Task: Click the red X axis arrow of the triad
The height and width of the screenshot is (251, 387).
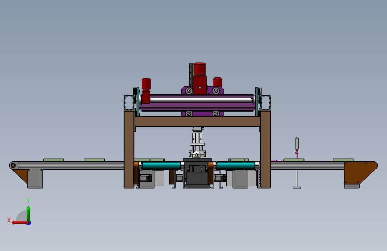Action: (x=20, y=222)
